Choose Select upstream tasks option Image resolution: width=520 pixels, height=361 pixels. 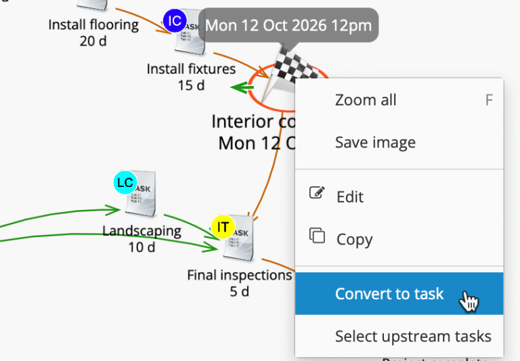413,337
